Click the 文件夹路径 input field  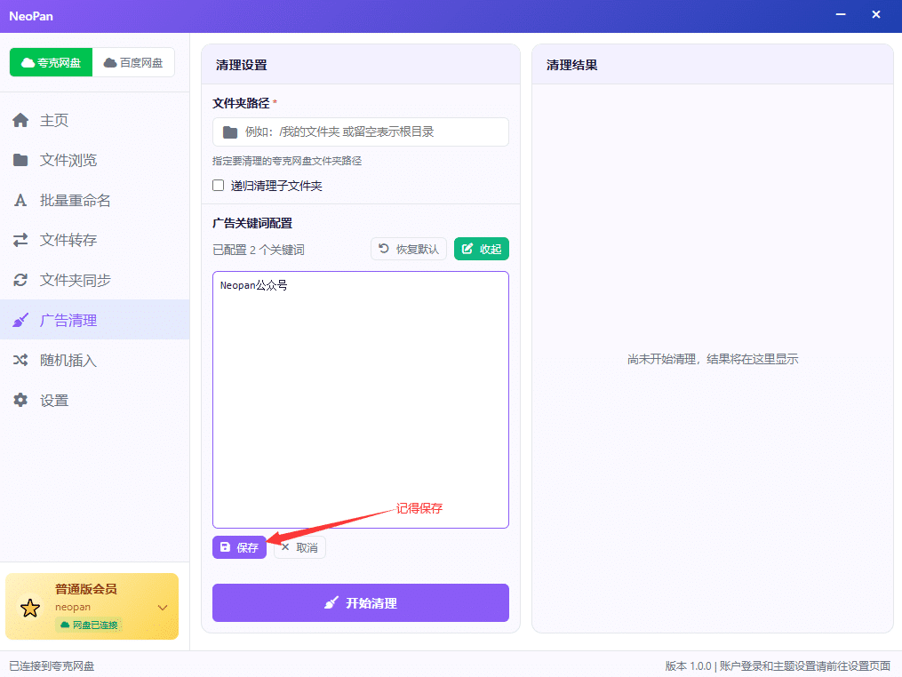tap(361, 131)
